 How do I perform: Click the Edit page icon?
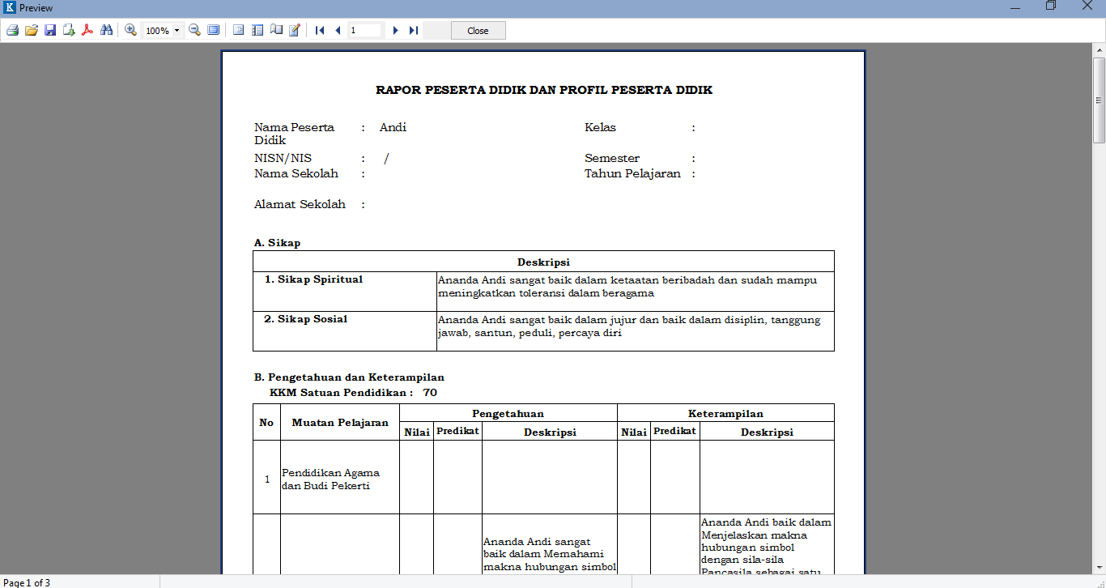click(295, 31)
